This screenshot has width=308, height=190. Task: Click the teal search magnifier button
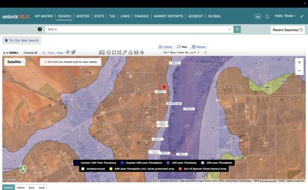tap(237, 29)
